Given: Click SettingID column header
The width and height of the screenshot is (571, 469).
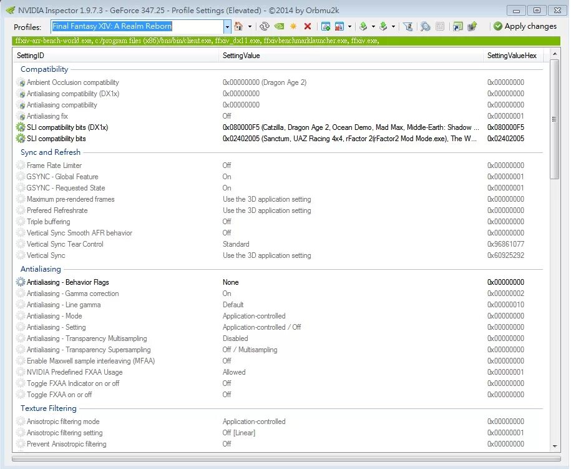Looking at the screenshot, I should click(x=116, y=56).
